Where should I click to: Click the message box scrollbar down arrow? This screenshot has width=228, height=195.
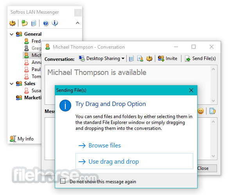[213, 156]
